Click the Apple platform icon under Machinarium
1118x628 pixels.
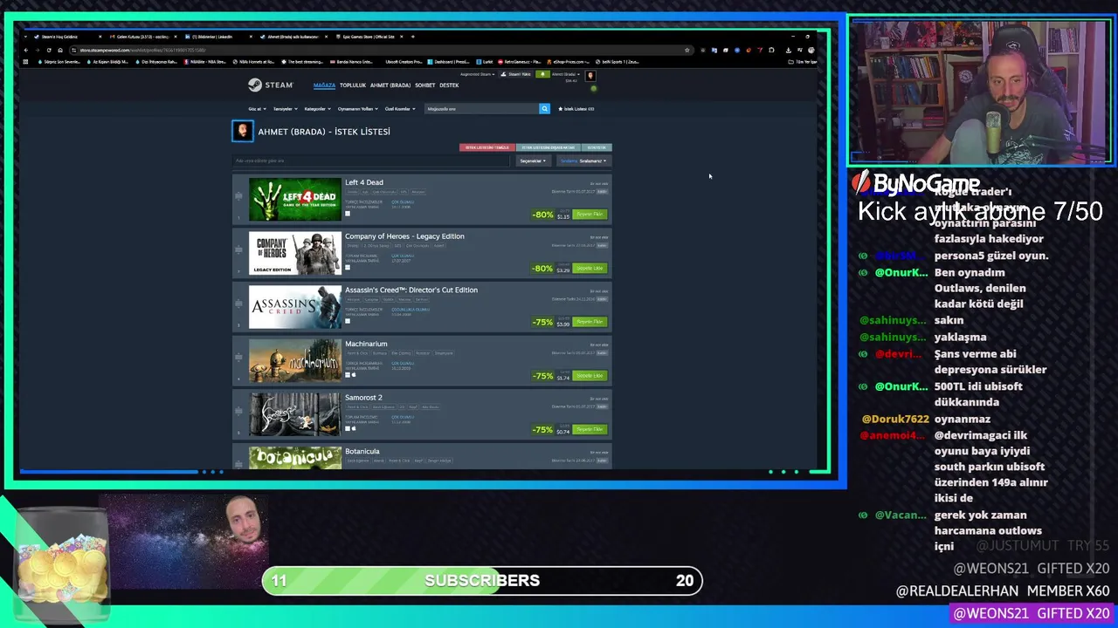[354, 375]
